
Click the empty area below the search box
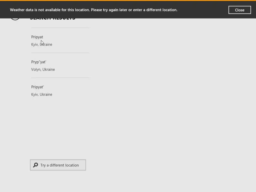pyautogui.click(x=58, y=181)
